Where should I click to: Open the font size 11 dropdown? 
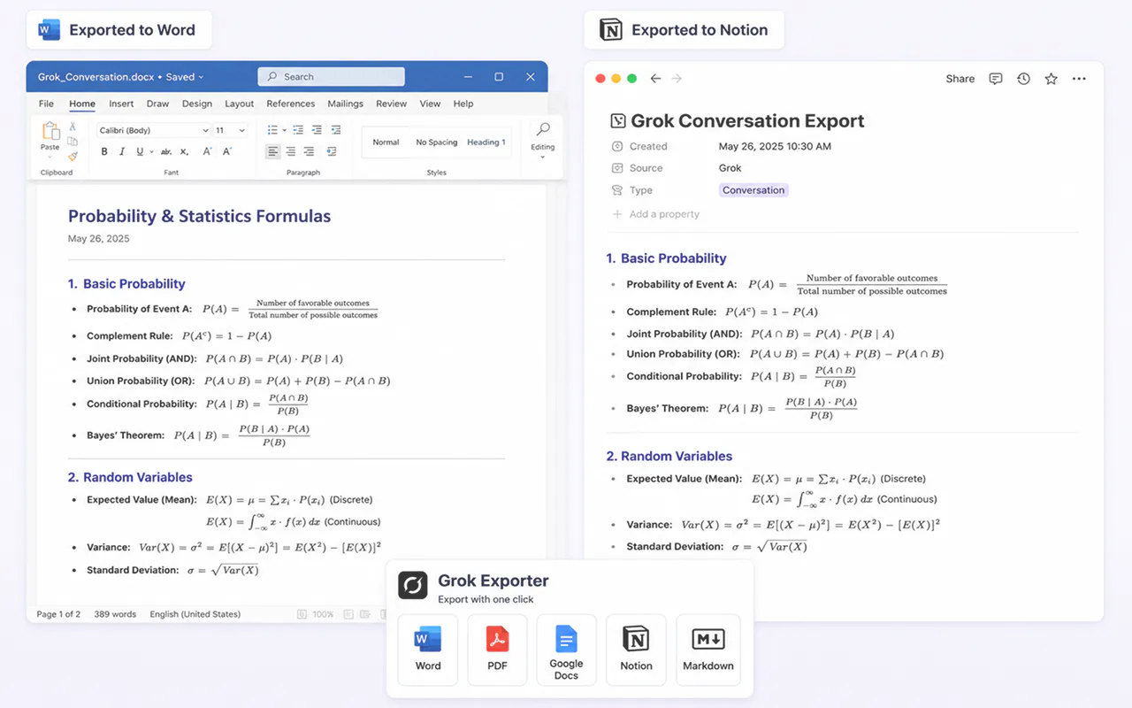tap(230, 130)
